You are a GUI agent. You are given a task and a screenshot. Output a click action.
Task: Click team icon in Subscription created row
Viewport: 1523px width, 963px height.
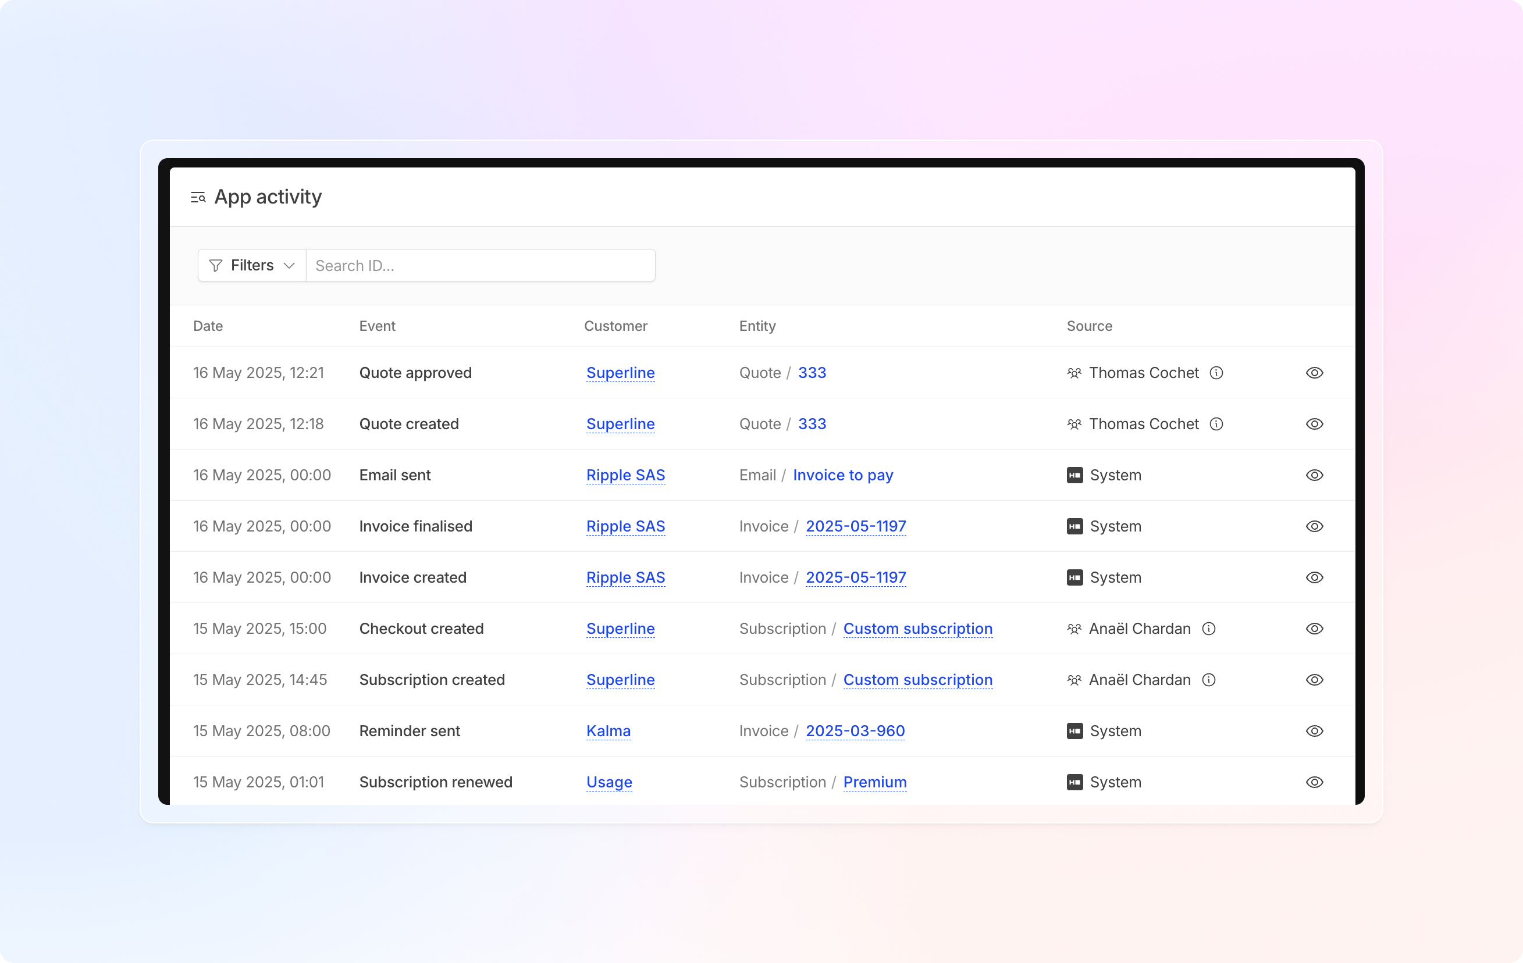[1074, 680]
